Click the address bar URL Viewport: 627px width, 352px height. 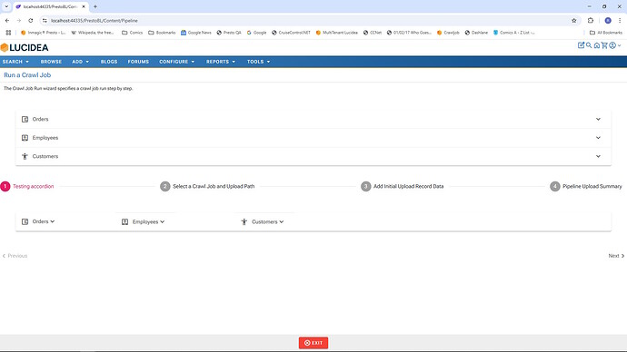coord(95,21)
